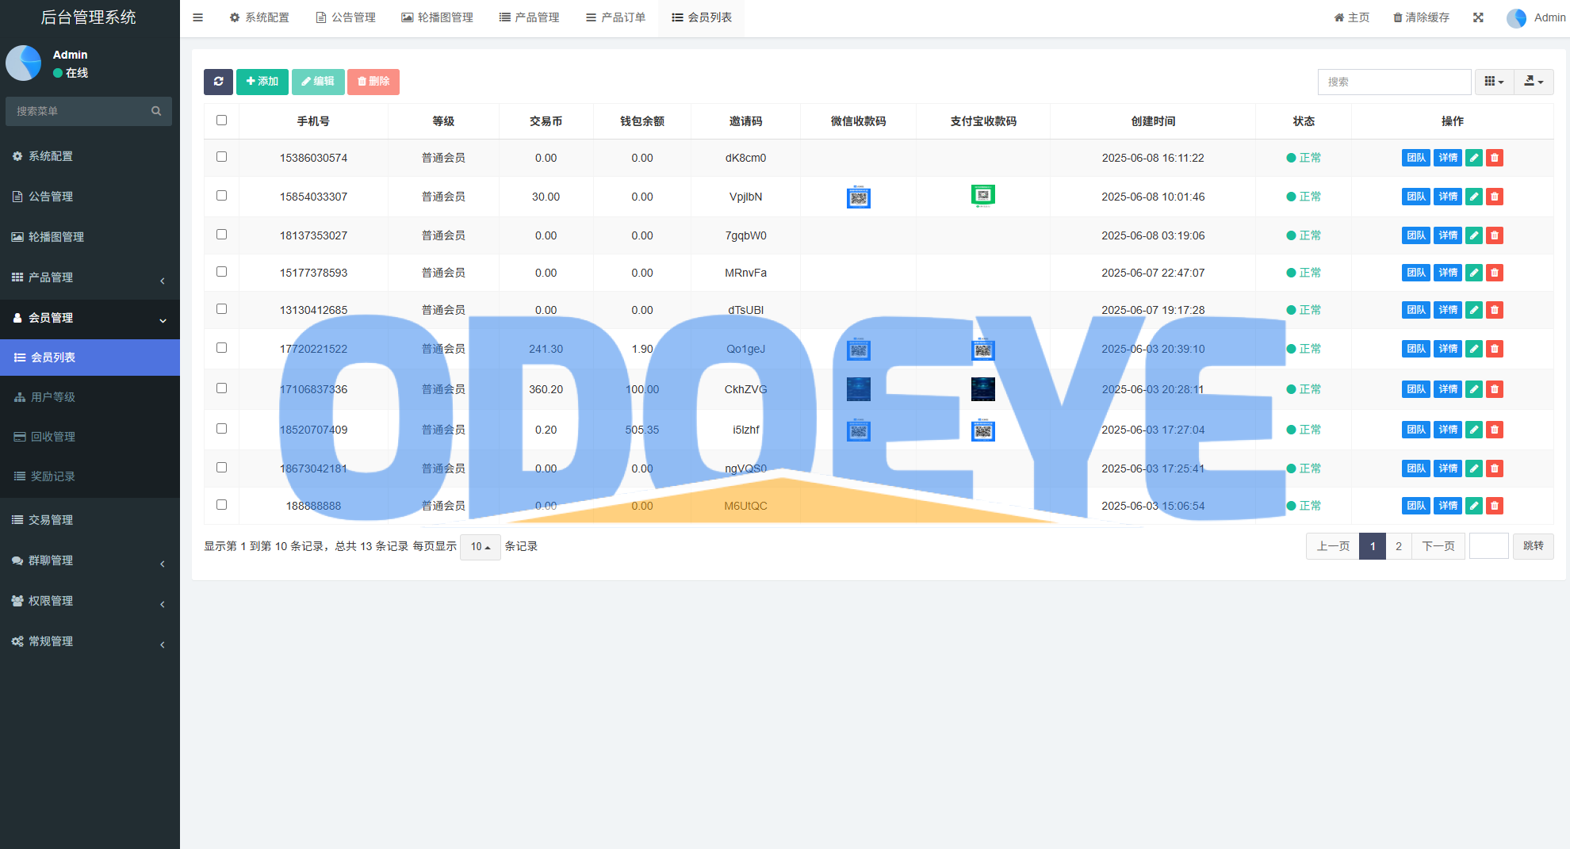Click the green 添加 button
Image resolution: width=1570 pixels, height=849 pixels.
(x=262, y=82)
